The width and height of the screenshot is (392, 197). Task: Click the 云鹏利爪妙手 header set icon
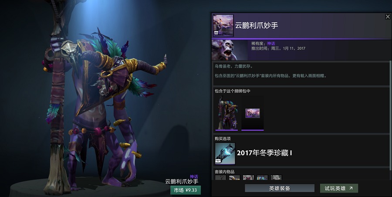(223, 25)
